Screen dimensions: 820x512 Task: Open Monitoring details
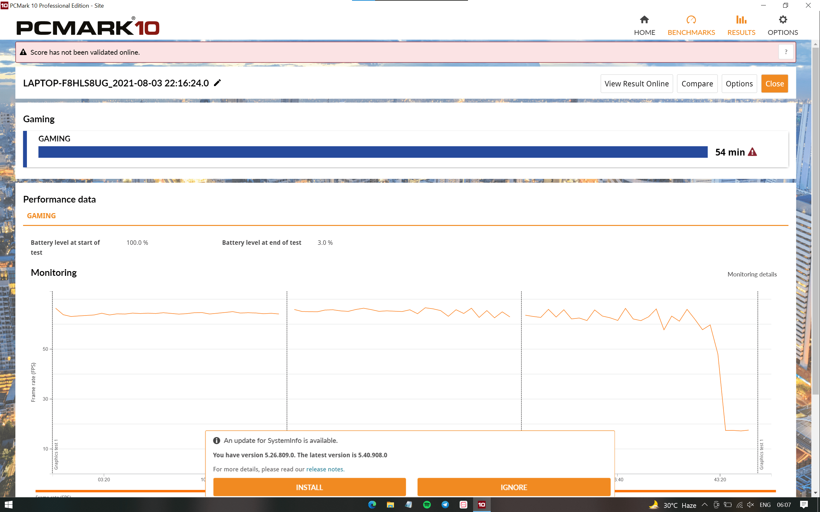point(752,274)
